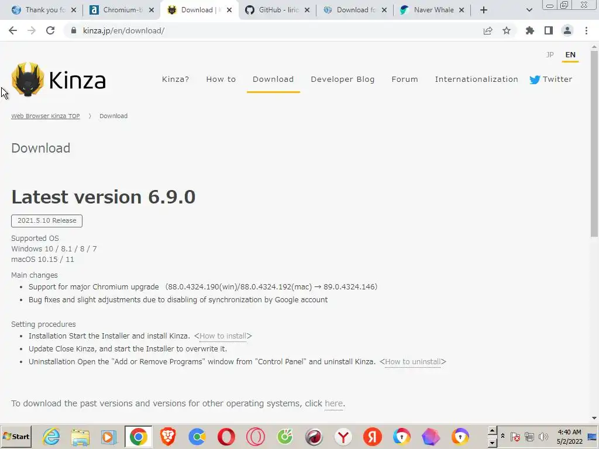Show hidden system tray icons

click(502, 436)
